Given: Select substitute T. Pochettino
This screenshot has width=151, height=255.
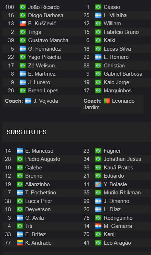Looking at the screenshot, I should point(41,193).
